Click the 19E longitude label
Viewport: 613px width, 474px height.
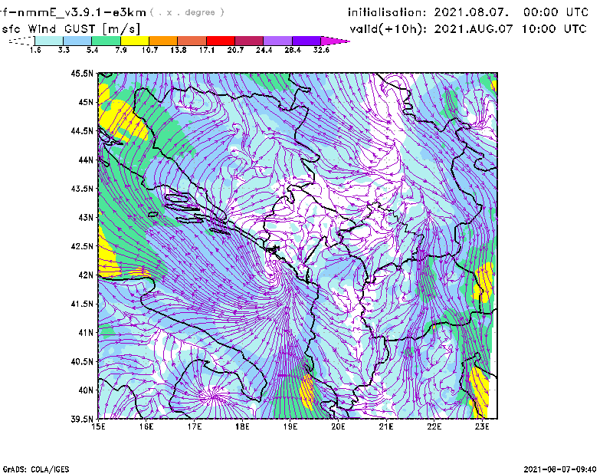pos(290,426)
